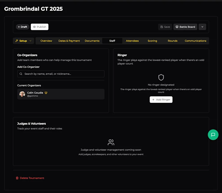Screen dimensions: 222x193
Task: Click Colin Goudie's avatar
Action: 22,94
